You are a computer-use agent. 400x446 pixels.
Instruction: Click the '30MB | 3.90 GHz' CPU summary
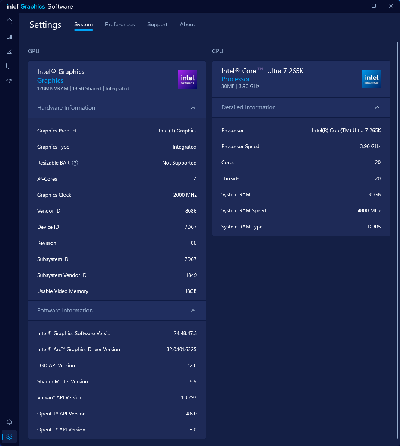[240, 87]
